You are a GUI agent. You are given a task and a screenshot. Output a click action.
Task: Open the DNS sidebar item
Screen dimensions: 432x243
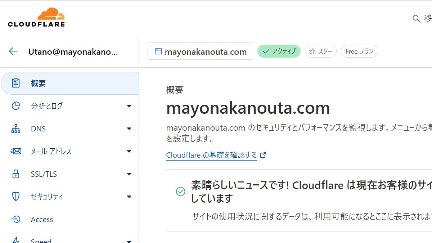point(69,129)
